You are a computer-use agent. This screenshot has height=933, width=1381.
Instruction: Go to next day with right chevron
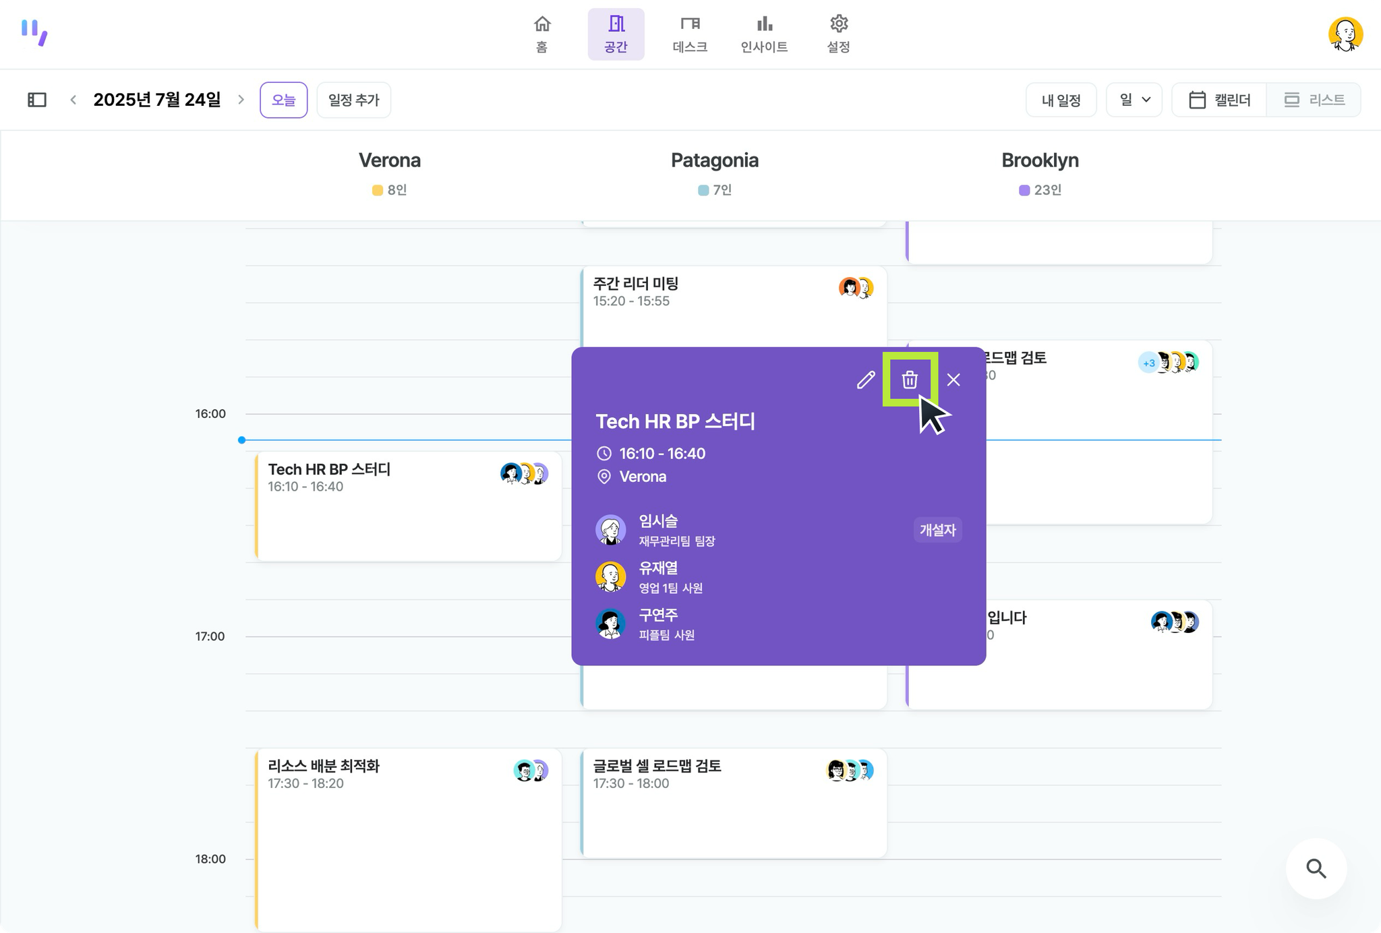[x=241, y=100]
